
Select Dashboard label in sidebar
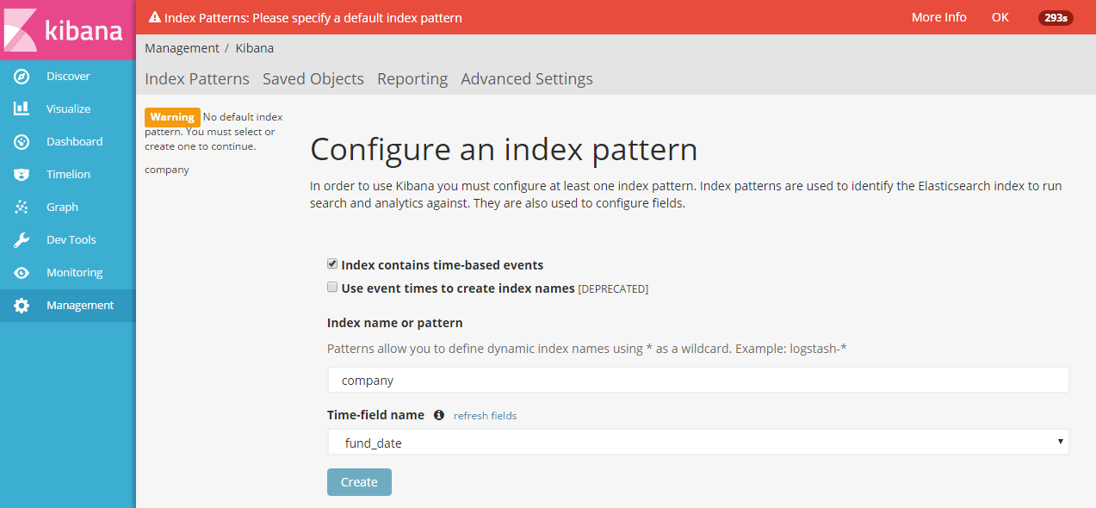(x=74, y=142)
